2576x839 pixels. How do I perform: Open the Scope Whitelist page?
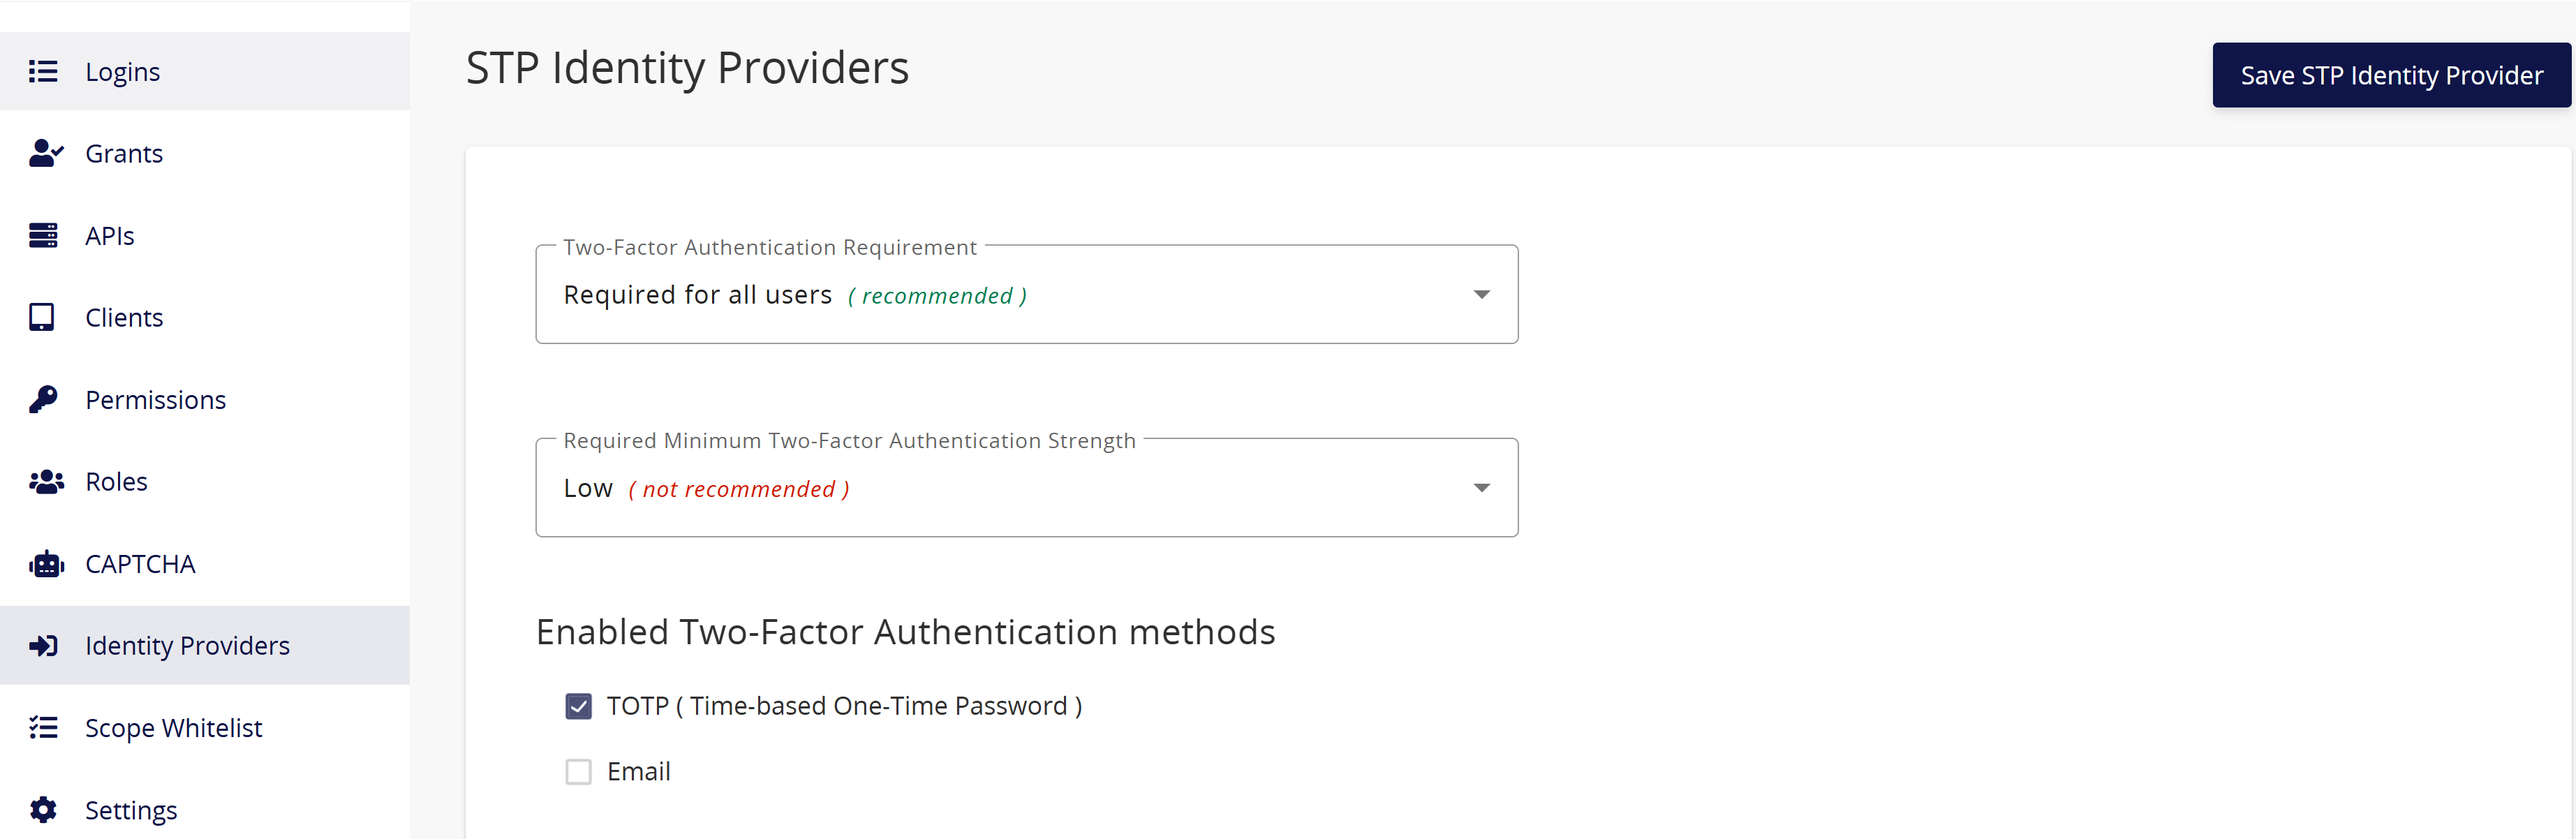coord(205,728)
